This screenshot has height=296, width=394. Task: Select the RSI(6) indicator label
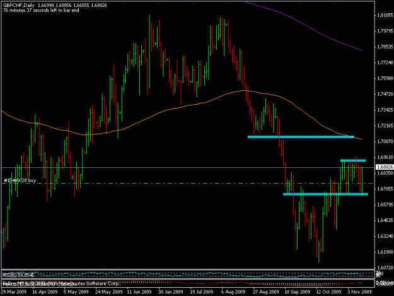click(x=18, y=275)
